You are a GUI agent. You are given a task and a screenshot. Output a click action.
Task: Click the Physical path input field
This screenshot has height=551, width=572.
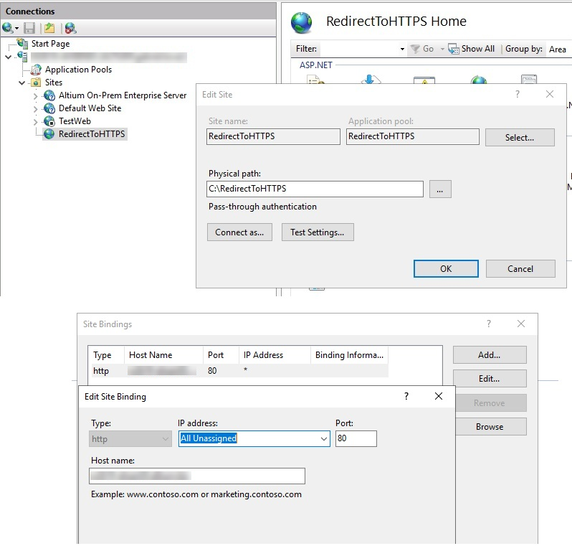point(315,189)
